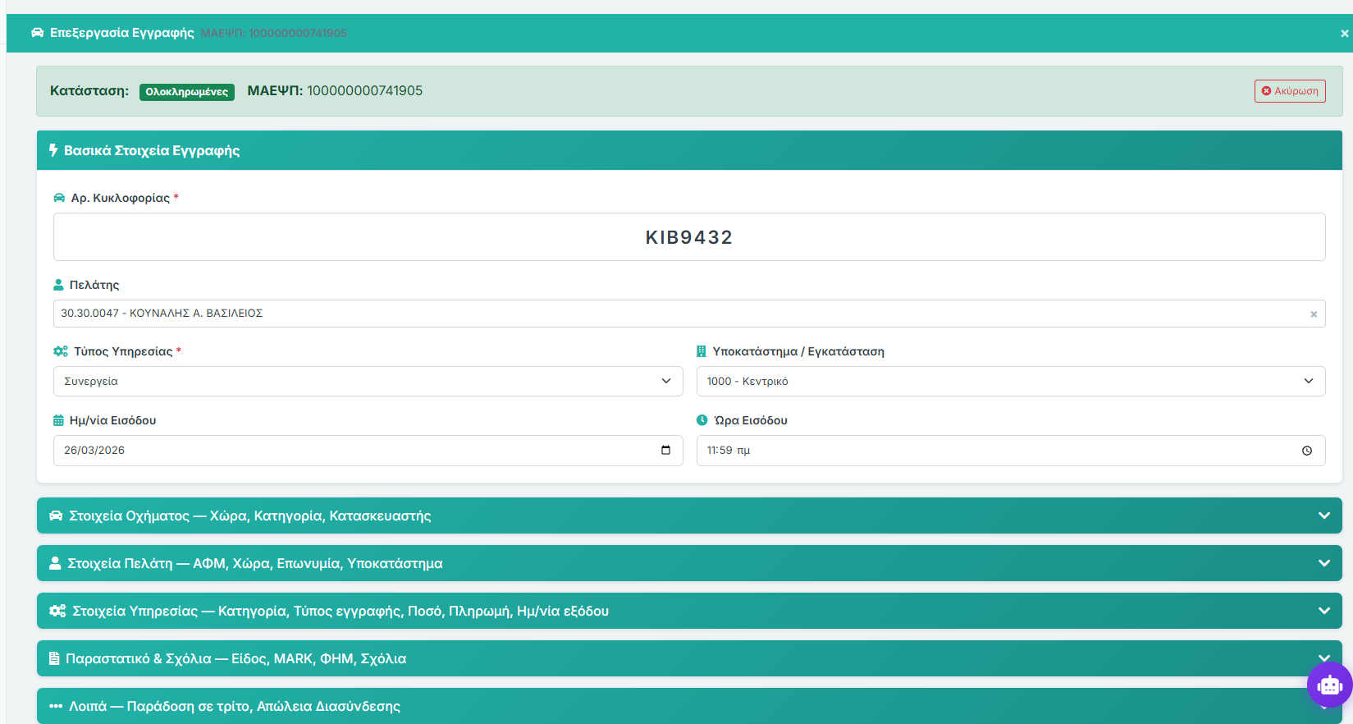Expand the Παραστατικό & Σχόλια section

click(689, 658)
